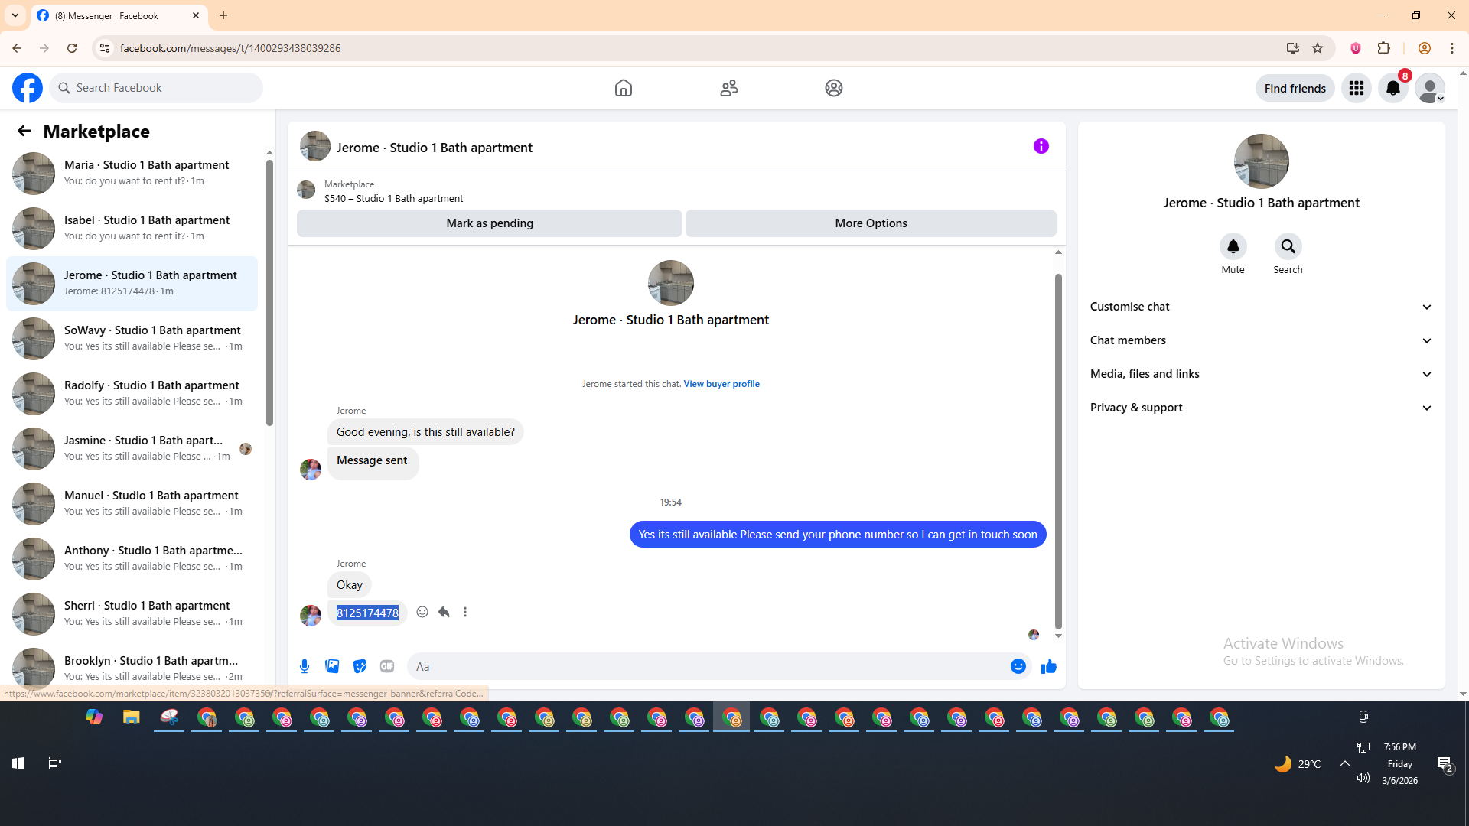1469x826 pixels.
Task: Toggle the conversation information panel
Action: [x=1041, y=146]
